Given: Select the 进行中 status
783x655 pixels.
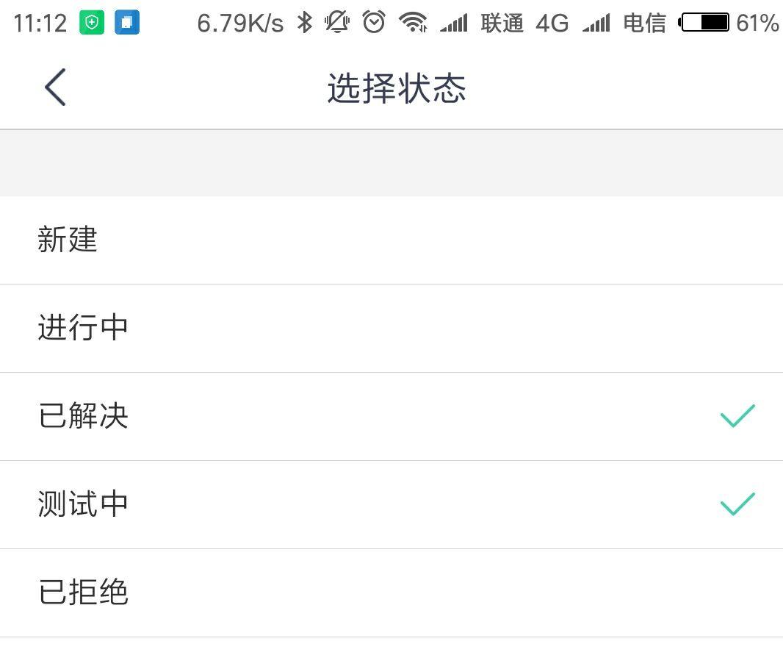Looking at the screenshot, I should 391,329.
